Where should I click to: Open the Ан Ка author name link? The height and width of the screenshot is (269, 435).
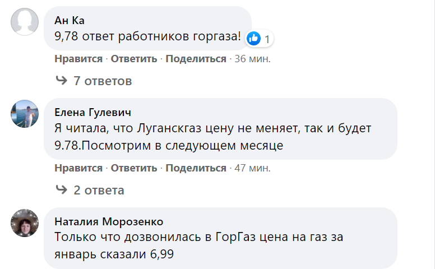click(70, 21)
